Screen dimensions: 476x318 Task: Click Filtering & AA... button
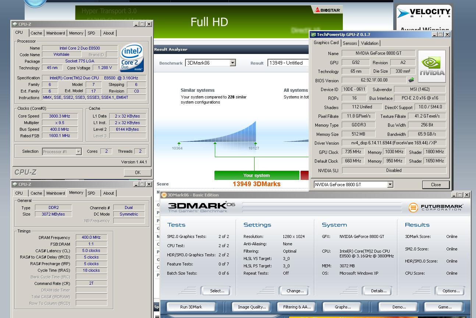297,307
